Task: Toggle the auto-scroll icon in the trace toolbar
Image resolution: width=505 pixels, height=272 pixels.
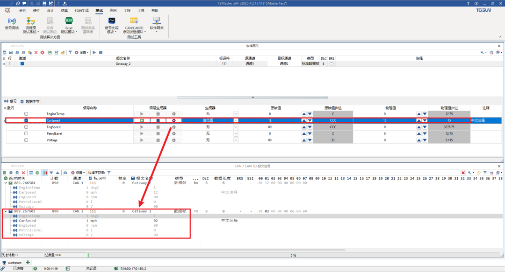Action: pyautogui.click(x=45, y=173)
